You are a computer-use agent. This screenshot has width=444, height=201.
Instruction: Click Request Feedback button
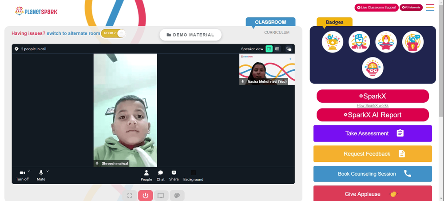pyautogui.click(x=373, y=154)
